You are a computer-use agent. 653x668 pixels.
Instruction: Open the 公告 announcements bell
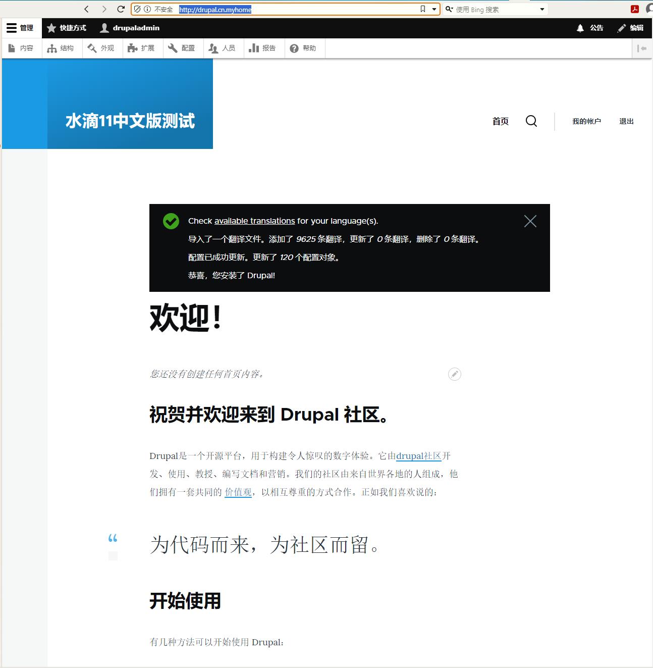[590, 28]
